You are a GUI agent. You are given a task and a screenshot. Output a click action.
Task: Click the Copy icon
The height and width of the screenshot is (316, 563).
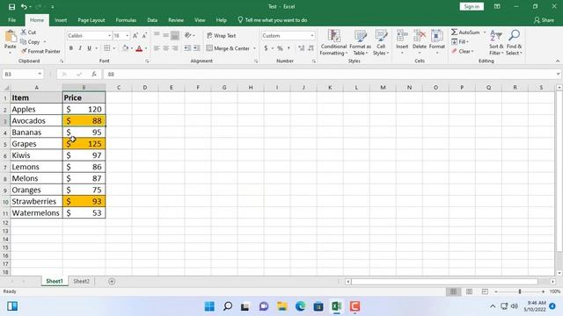point(24,42)
